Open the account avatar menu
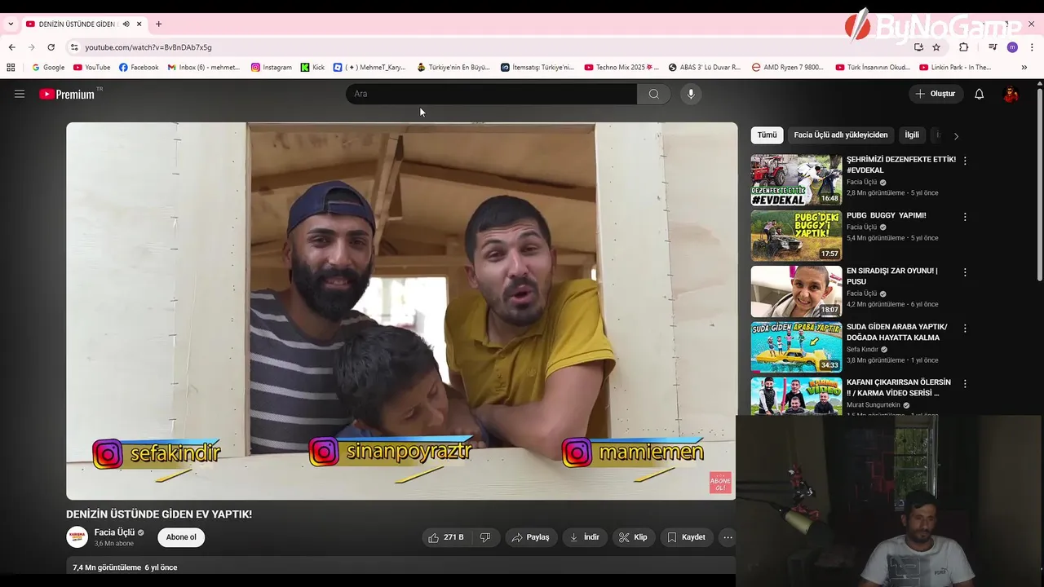 click(x=1011, y=94)
